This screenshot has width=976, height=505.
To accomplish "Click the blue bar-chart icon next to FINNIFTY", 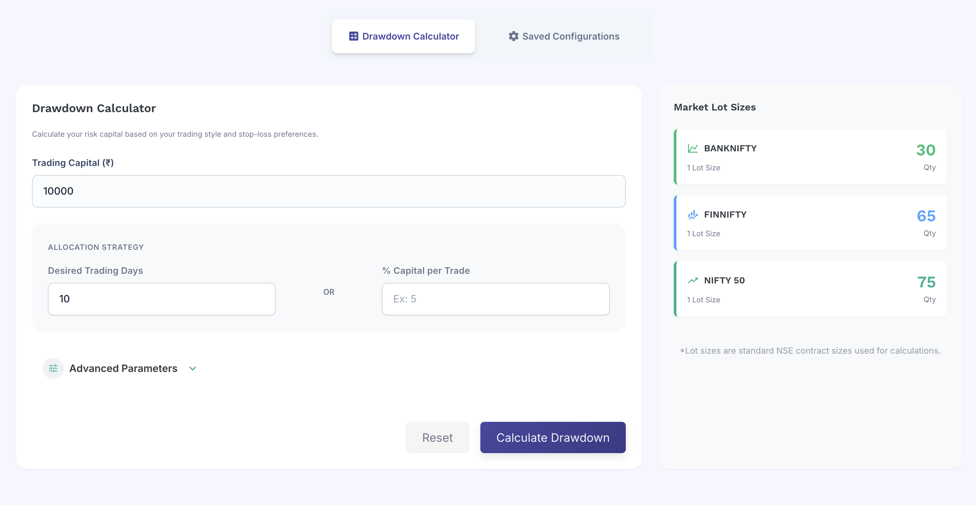I will pos(693,214).
